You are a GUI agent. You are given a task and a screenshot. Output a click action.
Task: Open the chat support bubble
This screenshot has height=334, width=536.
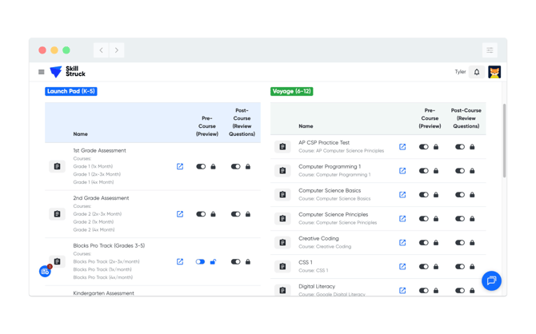coord(491,280)
